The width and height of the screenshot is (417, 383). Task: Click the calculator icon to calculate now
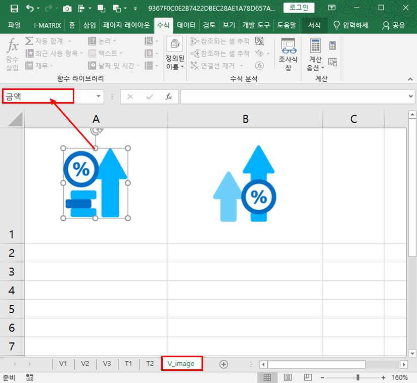(x=333, y=45)
